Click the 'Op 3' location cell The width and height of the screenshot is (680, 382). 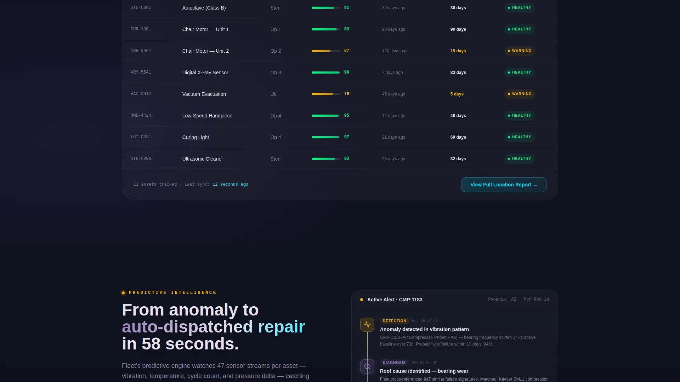tap(276, 73)
